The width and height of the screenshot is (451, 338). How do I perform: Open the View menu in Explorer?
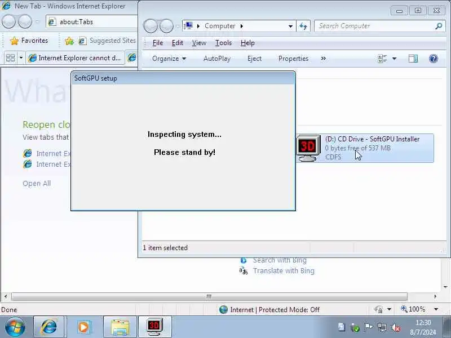point(199,43)
